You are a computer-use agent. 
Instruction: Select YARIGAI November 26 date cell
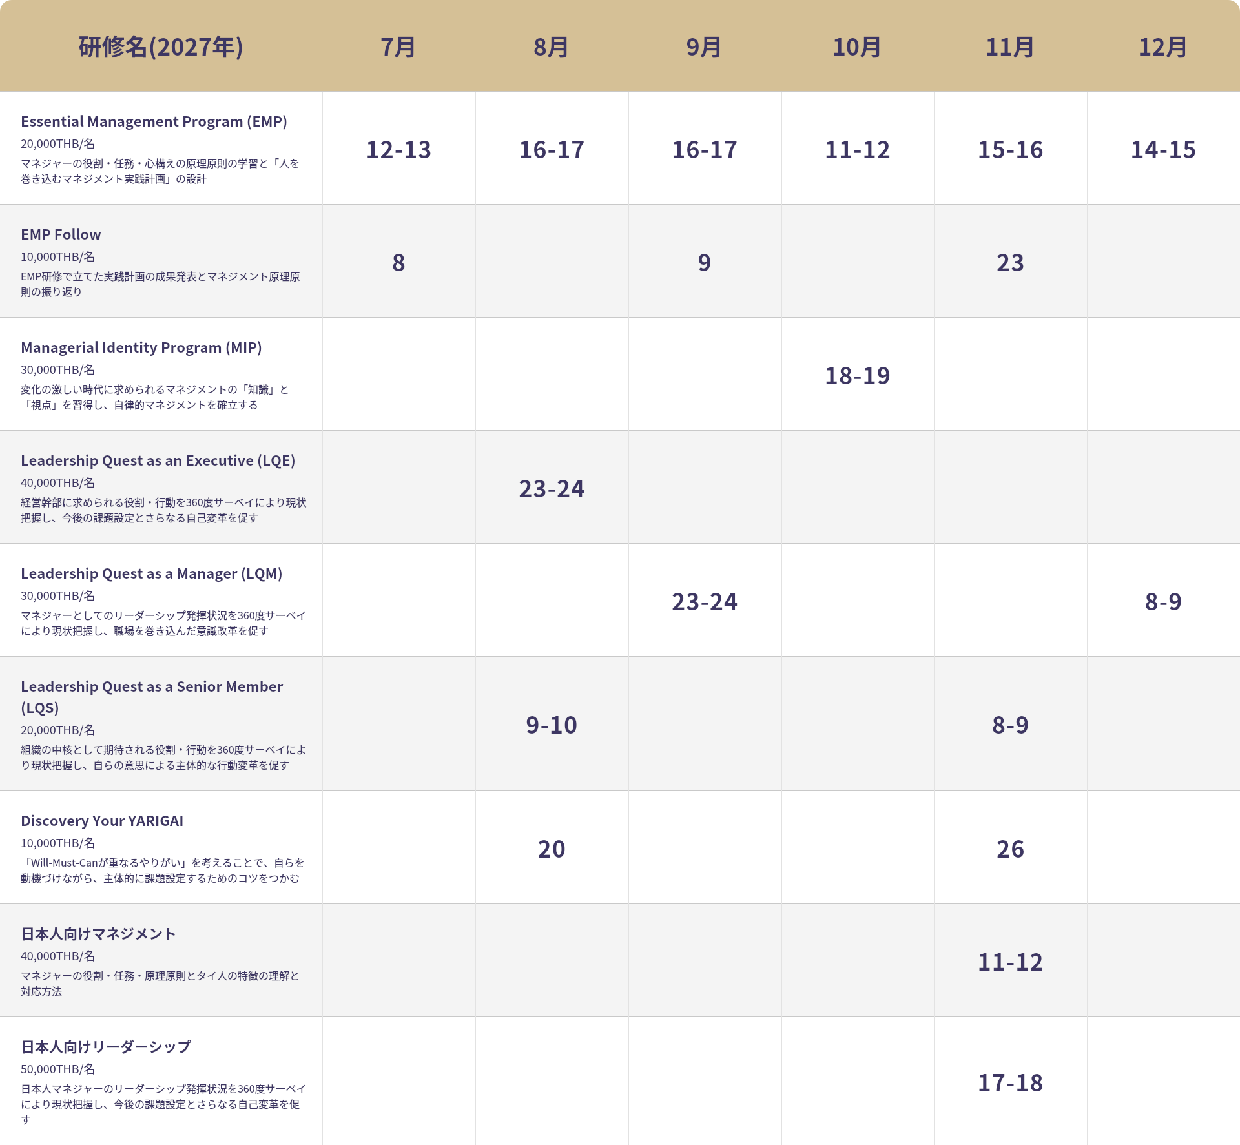coord(1010,849)
